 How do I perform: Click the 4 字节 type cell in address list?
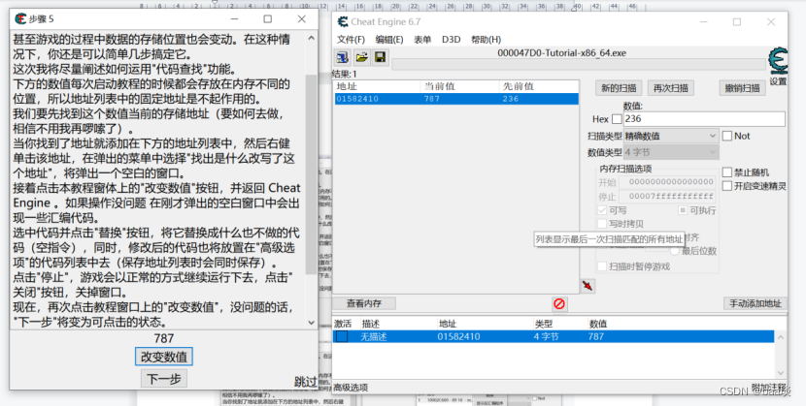[x=546, y=337]
